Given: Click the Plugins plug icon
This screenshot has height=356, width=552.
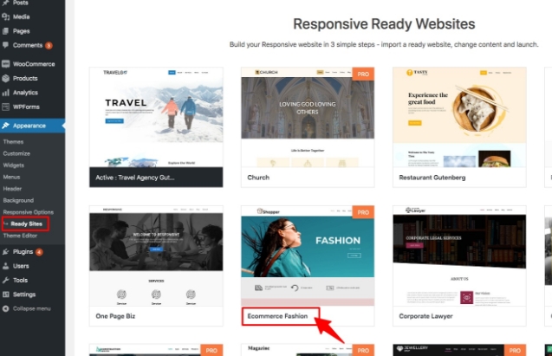Looking at the screenshot, I should 6,252.
